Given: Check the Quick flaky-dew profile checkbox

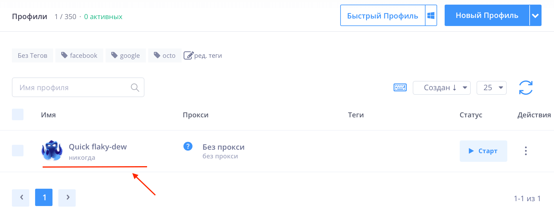Looking at the screenshot, I should pyautogui.click(x=18, y=151).
